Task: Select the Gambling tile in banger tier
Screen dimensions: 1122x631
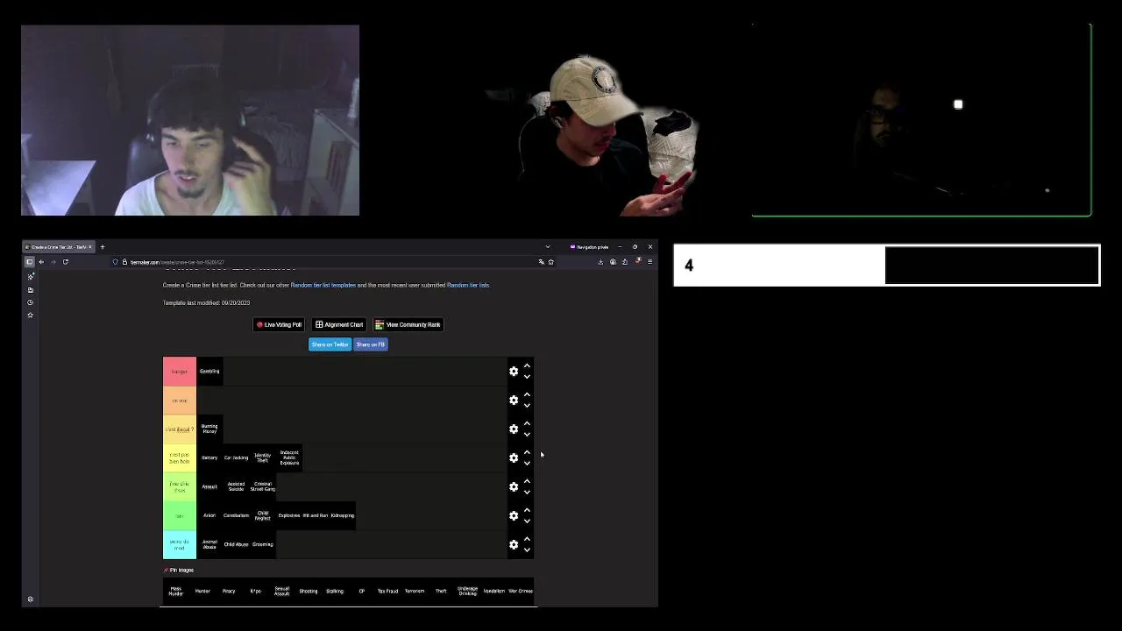Action: tap(209, 372)
